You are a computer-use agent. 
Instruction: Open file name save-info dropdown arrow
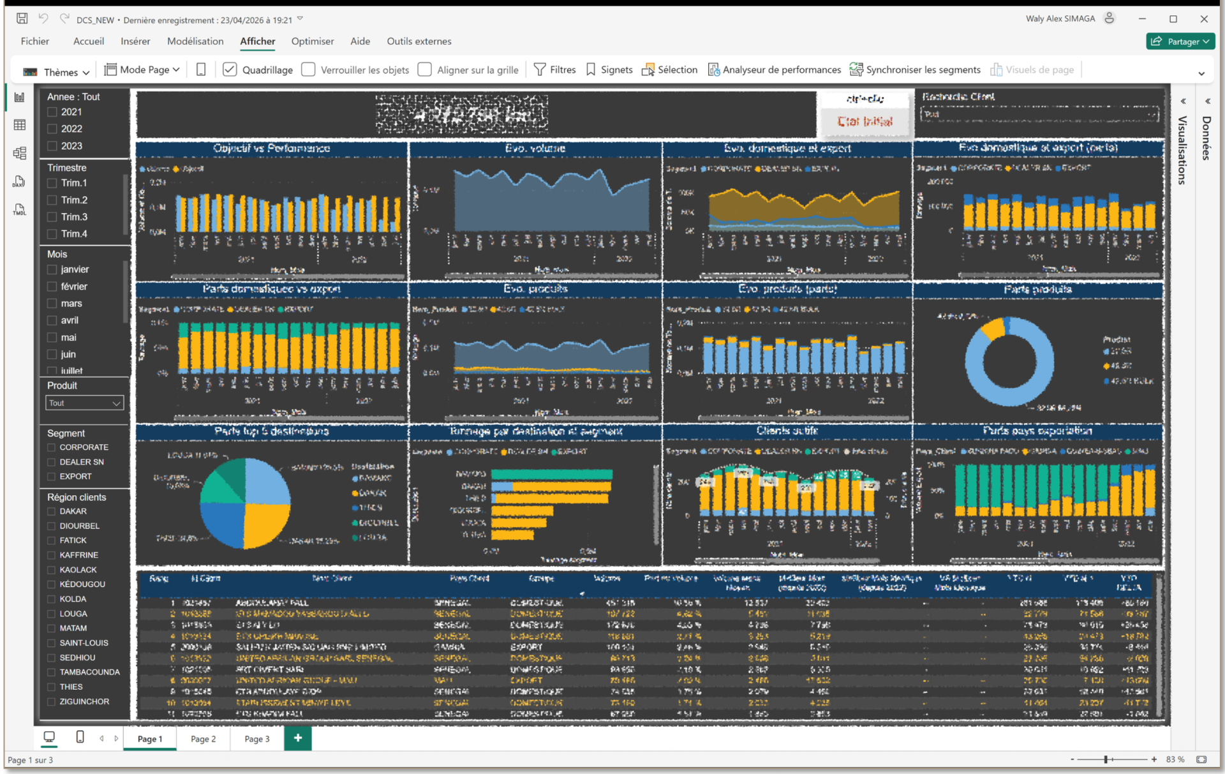click(300, 19)
